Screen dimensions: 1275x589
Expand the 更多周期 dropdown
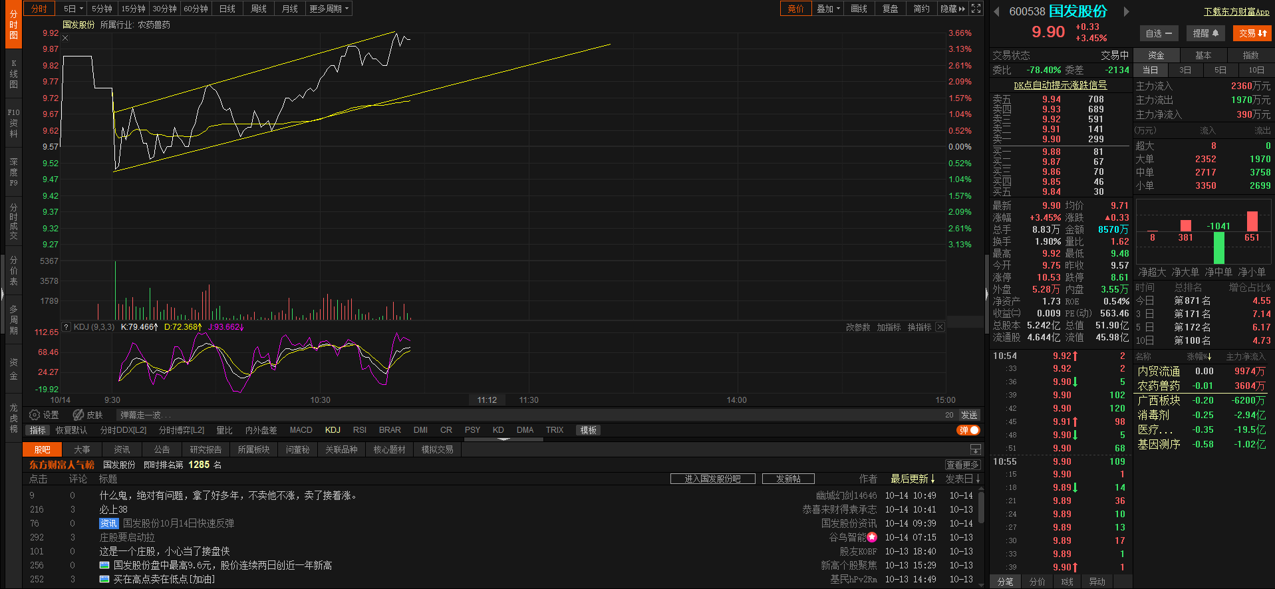tap(329, 9)
